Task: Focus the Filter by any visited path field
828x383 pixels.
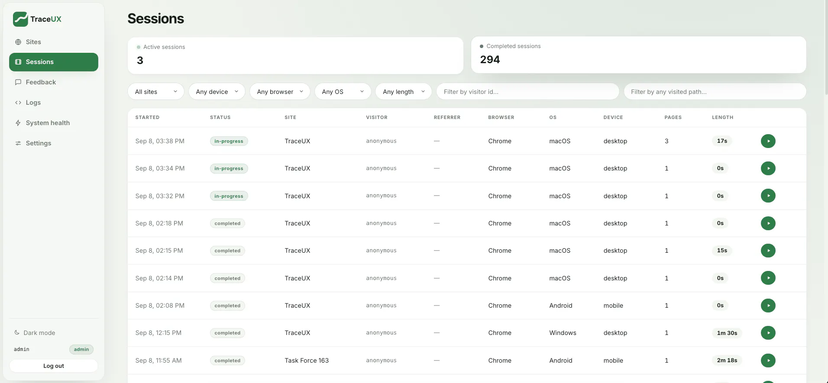Action: point(715,92)
